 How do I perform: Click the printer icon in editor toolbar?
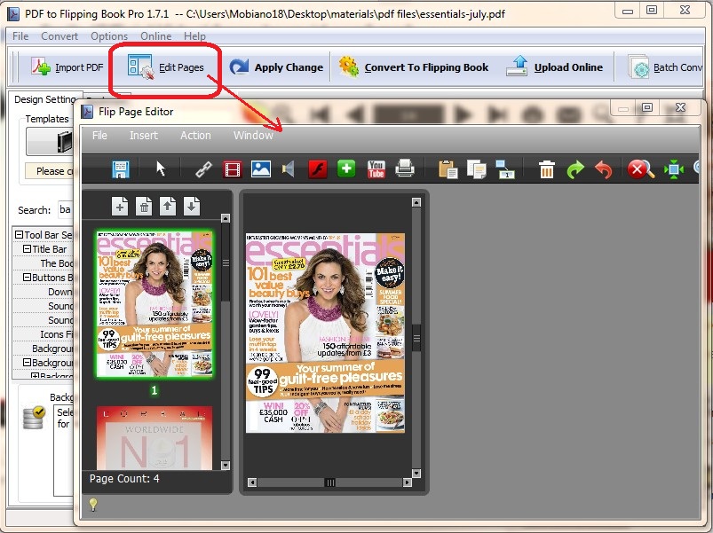pyautogui.click(x=405, y=169)
